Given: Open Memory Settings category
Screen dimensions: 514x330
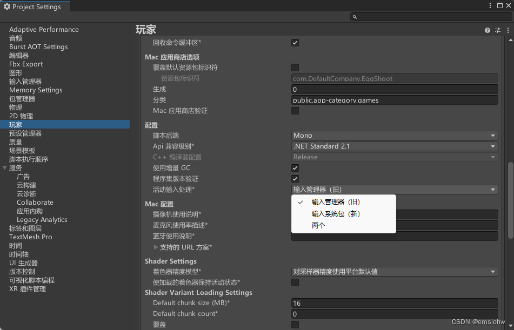Looking at the screenshot, I should click(36, 90).
